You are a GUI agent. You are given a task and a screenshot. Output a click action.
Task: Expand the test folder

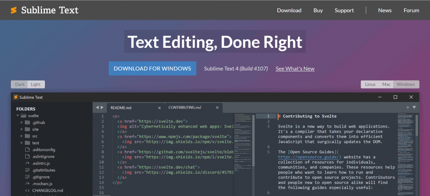[x=22, y=143]
